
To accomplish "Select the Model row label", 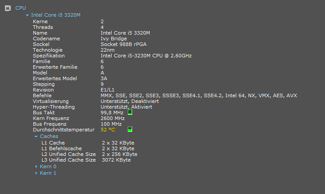I will click(x=40, y=73).
